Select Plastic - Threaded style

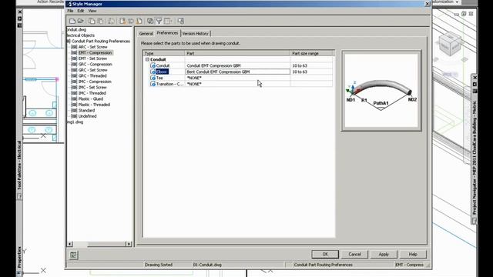94,105
